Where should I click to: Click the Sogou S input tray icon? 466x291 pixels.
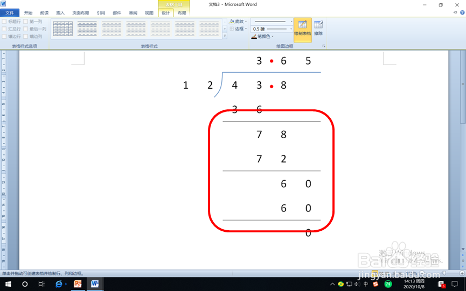[375, 284]
